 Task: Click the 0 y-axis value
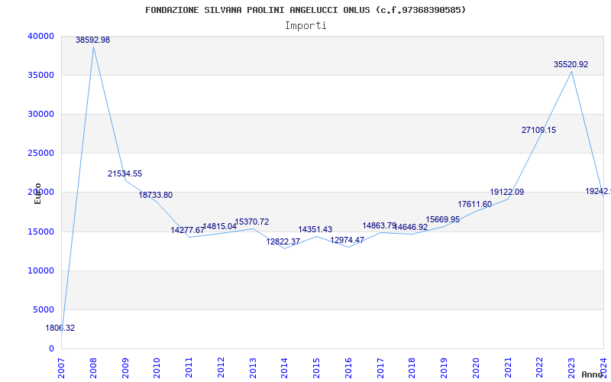[x=51, y=349]
